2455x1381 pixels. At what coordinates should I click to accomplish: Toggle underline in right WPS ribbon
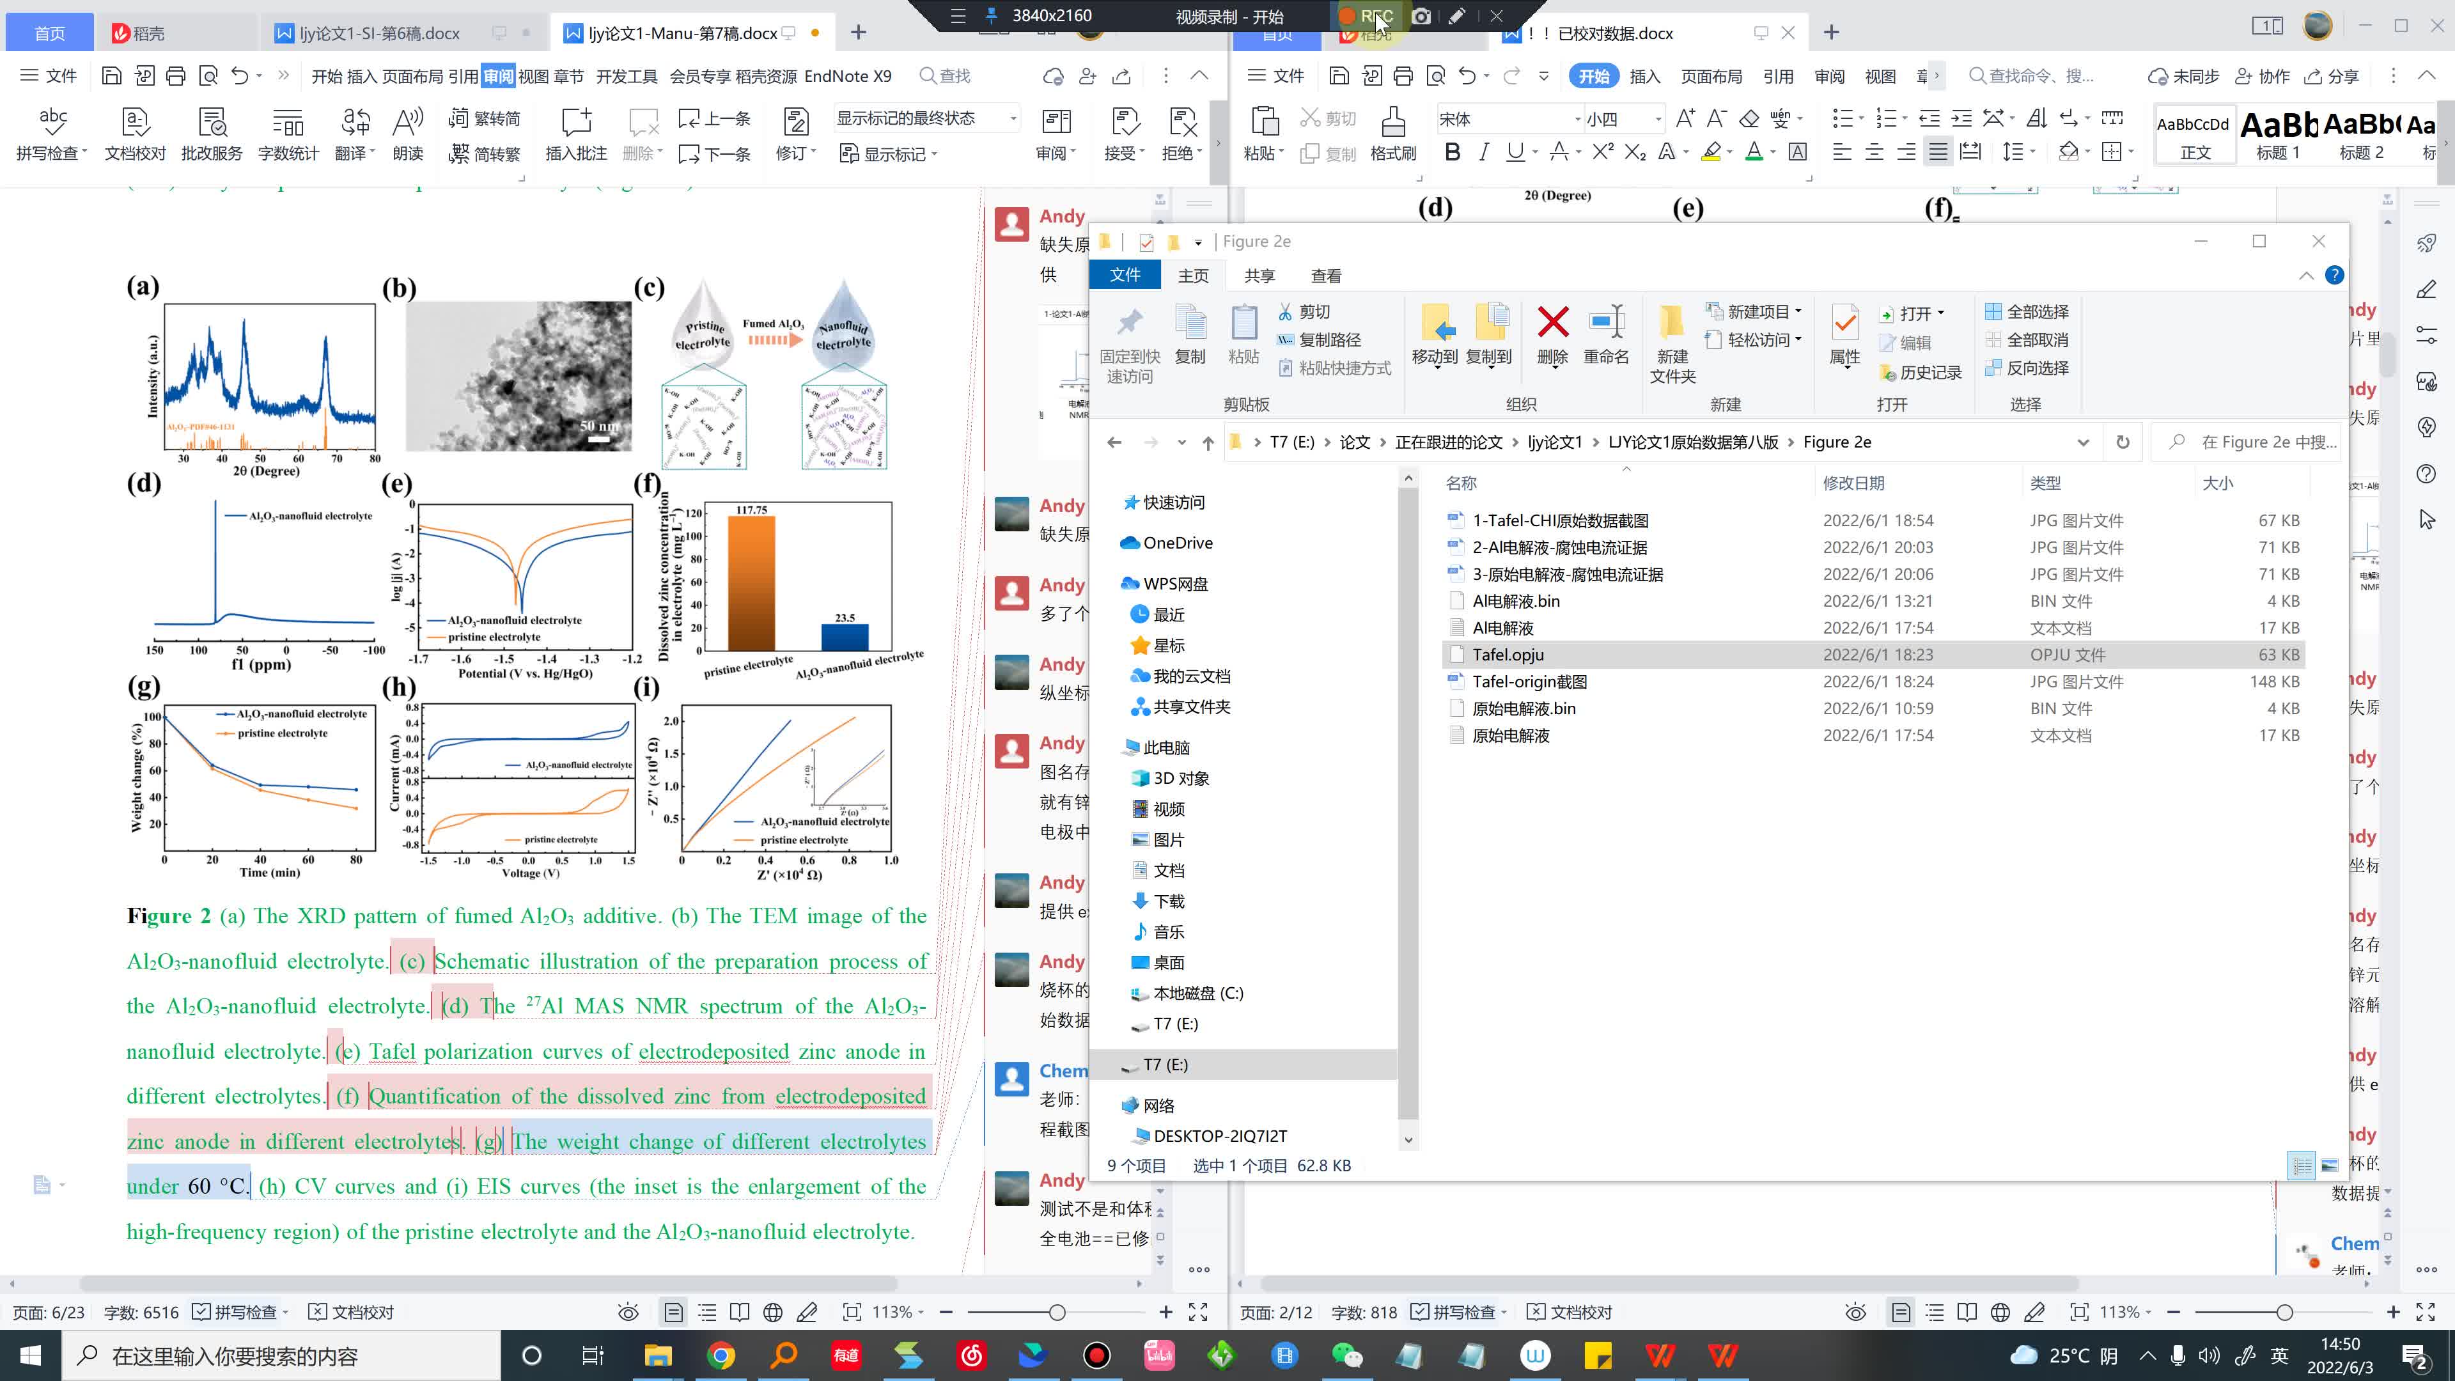[x=1515, y=152]
